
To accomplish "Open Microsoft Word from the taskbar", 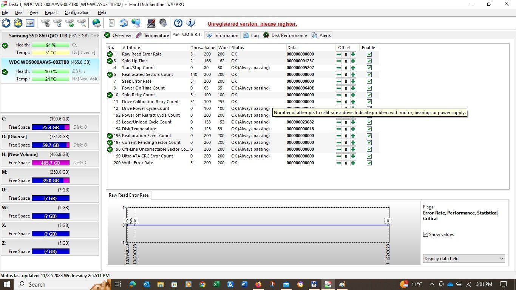I will [x=244, y=284].
